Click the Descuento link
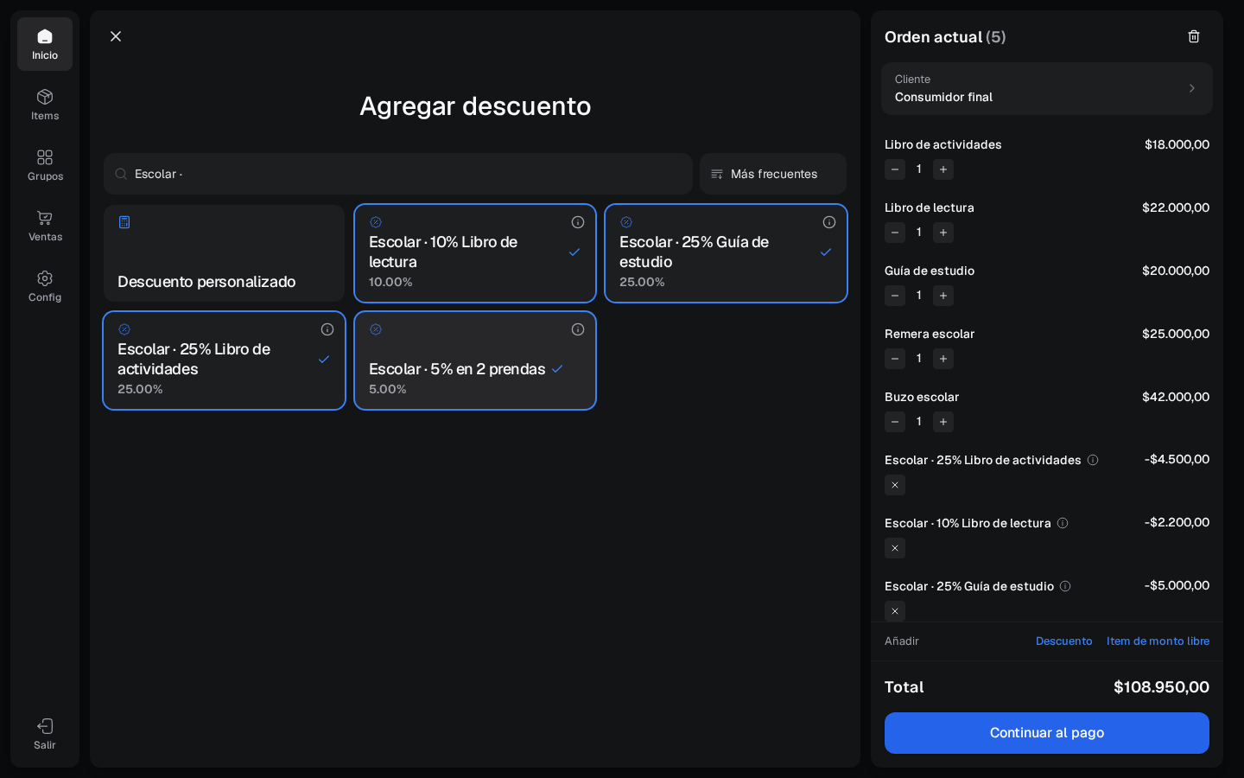1244x778 pixels. pos(1063,641)
